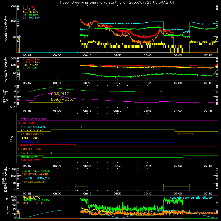Select the BAD_PACKETS flag label

click(x=30, y=160)
